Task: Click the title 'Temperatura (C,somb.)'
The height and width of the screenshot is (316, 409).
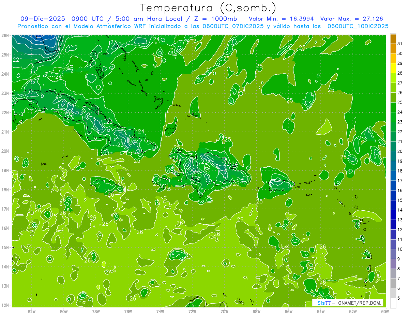Action: [x=208, y=8]
